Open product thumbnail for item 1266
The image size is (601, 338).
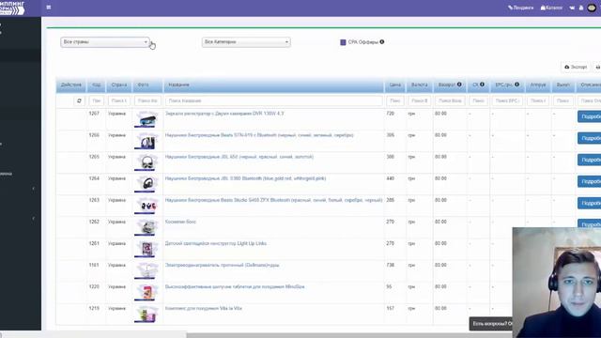tap(146, 141)
